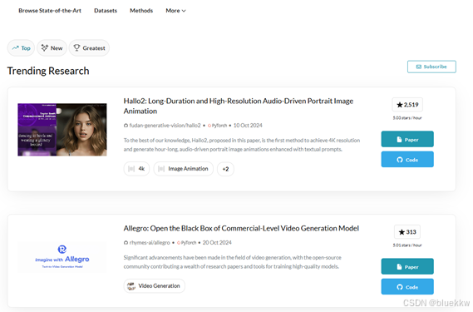
Task: Open rhymes-ai/allegro repository link
Action: pyautogui.click(x=150, y=243)
